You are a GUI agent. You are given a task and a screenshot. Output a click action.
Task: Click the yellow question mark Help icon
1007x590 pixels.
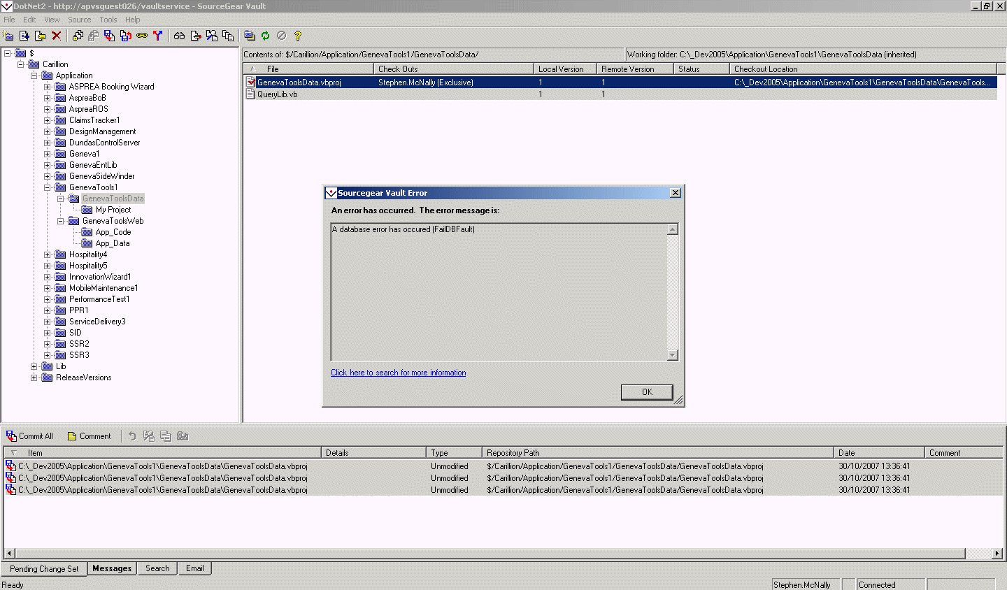298,36
